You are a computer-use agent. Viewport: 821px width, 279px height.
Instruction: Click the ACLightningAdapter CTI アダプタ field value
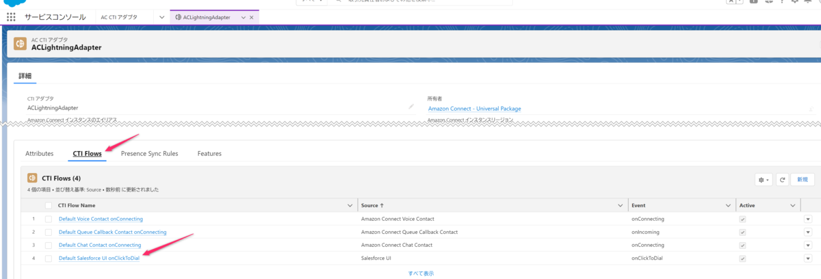pyautogui.click(x=53, y=107)
